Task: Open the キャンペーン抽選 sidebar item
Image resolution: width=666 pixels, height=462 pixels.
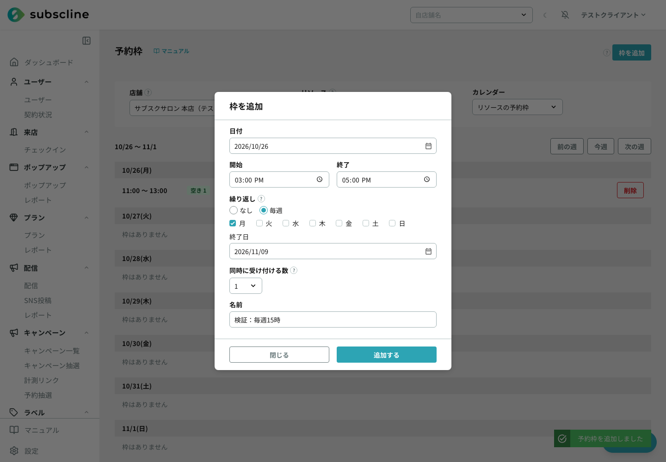Action: click(x=52, y=365)
